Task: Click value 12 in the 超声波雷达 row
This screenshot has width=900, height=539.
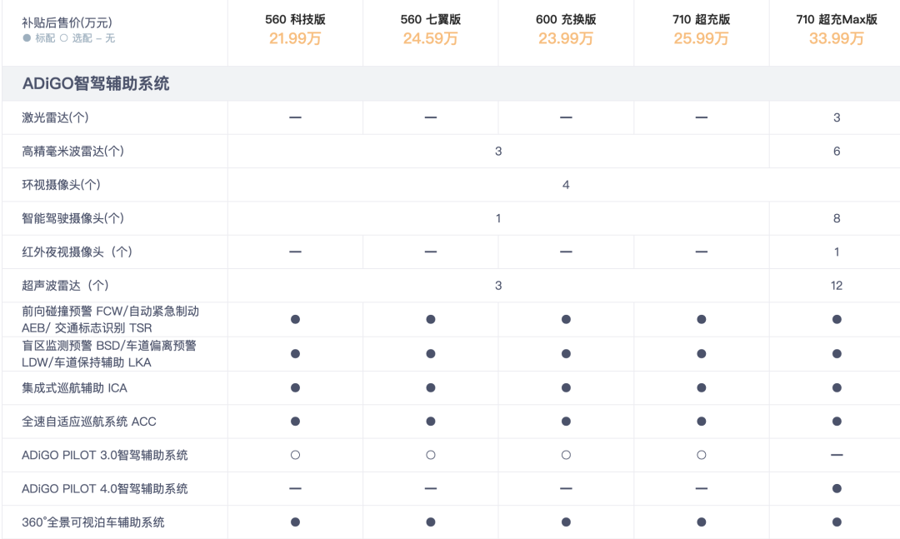Action: [x=837, y=285]
